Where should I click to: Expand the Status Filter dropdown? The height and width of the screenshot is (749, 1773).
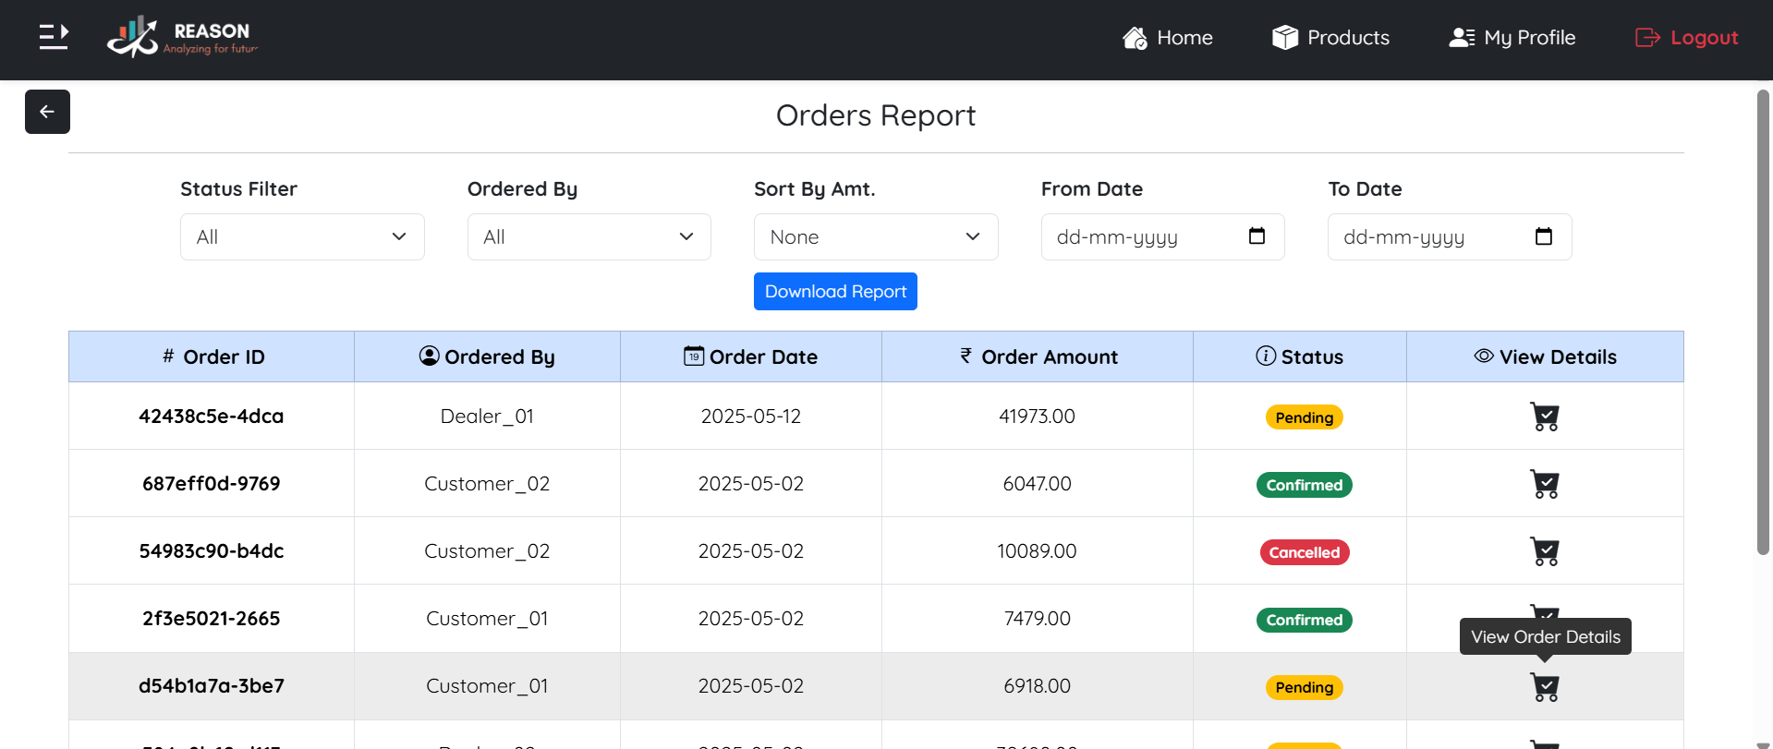click(302, 237)
